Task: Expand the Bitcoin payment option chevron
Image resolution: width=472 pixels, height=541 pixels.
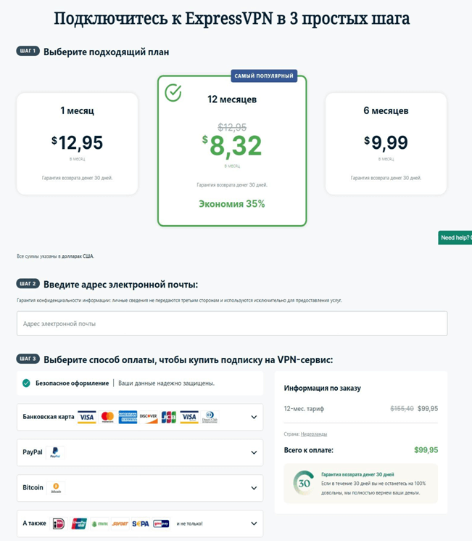Action: (254, 488)
